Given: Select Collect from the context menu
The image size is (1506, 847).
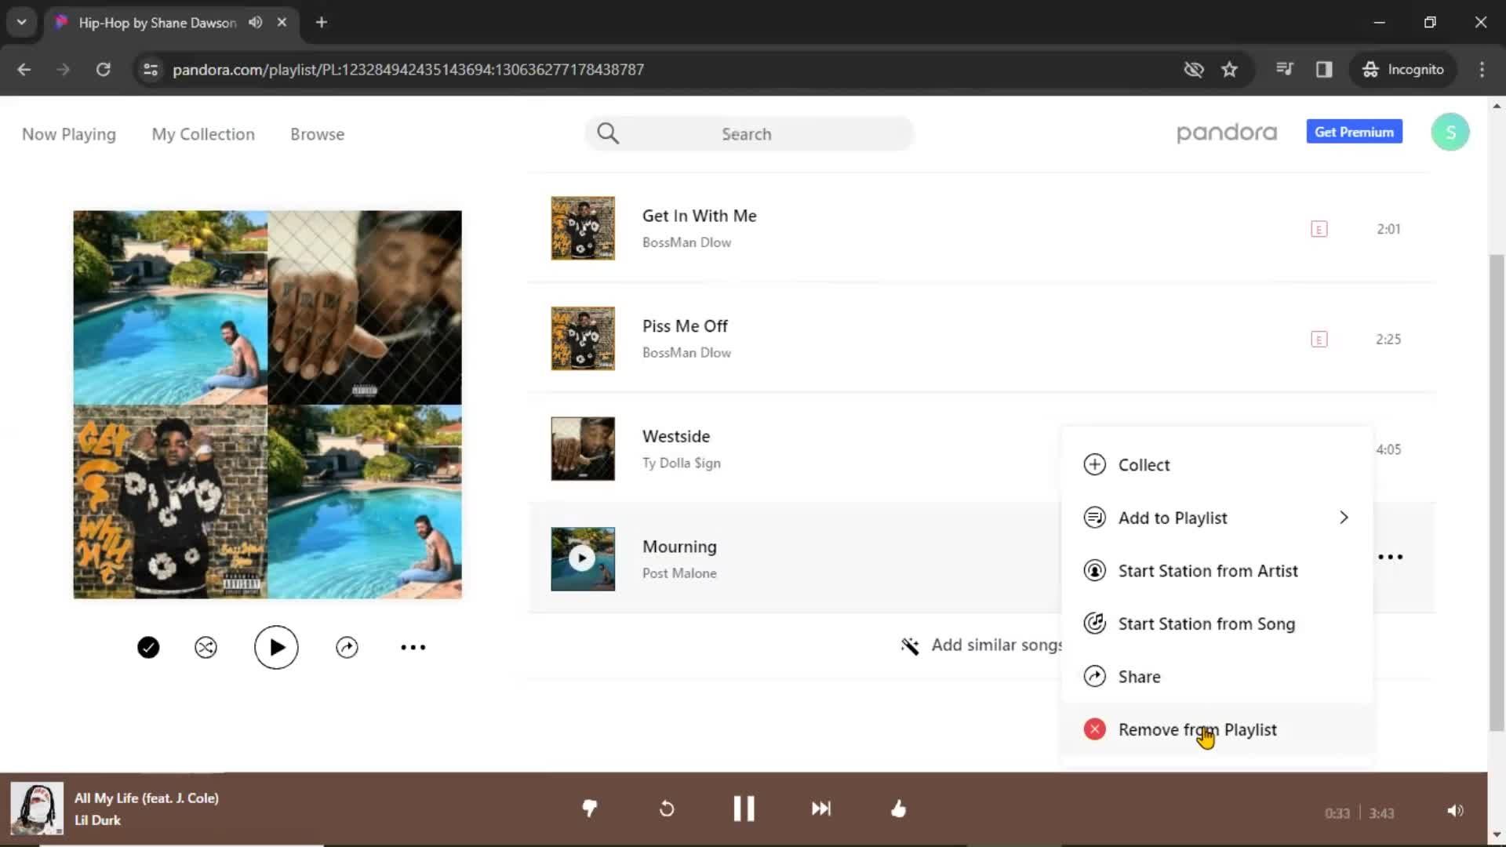Looking at the screenshot, I should pyautogui.click(x=1217, y=465).
